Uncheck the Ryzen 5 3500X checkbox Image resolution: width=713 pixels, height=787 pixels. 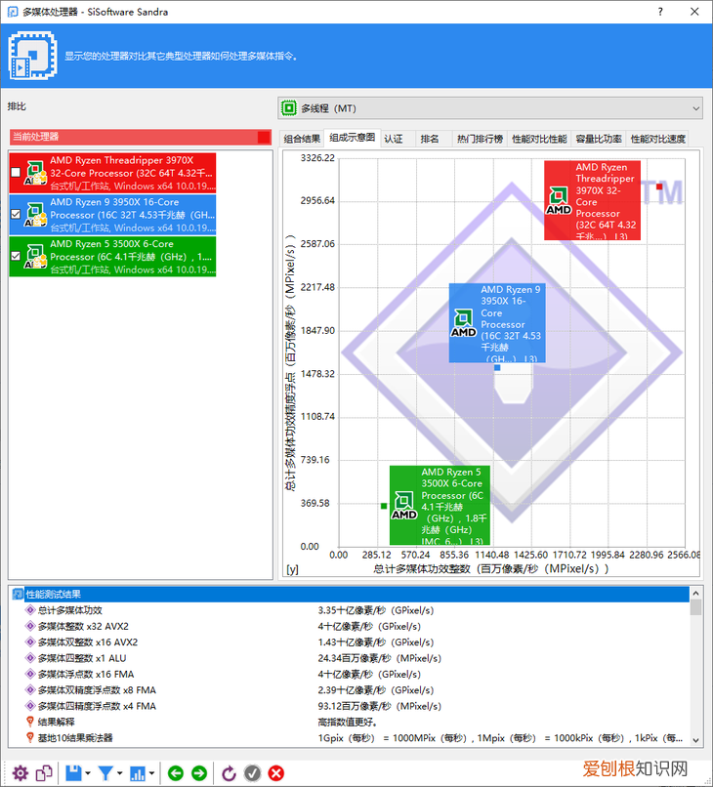click(15, 256)
